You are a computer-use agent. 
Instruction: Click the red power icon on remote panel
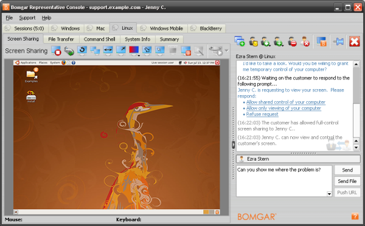[x=217, y=62]
